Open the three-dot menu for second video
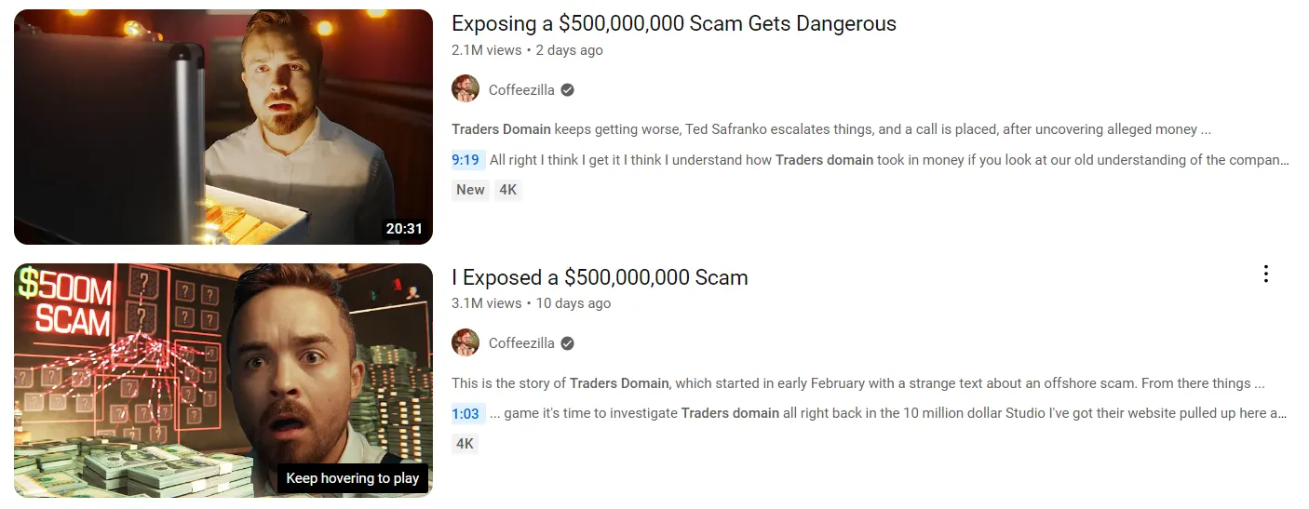The height and width of the screenshot is (509, 1309). 1265,274
